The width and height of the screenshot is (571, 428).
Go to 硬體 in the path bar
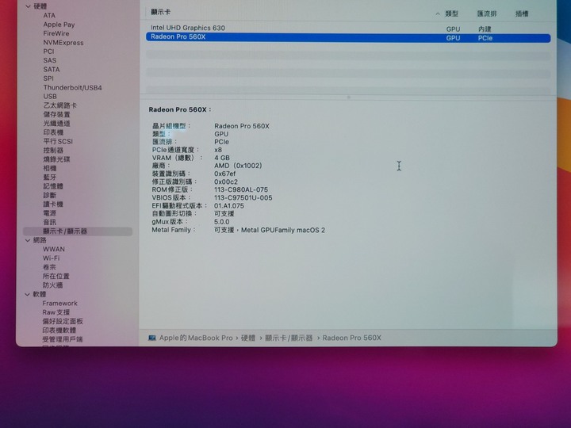pyautogui.click(x=248, y=338)
